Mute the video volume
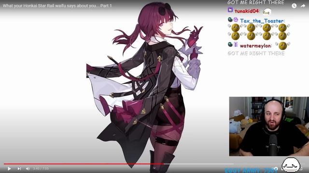309x173 pixels. (x=28, y=169)
